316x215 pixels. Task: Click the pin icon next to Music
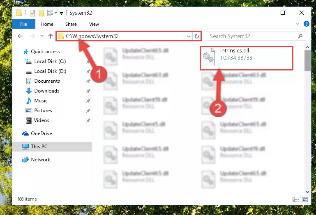tap(88, 101)
